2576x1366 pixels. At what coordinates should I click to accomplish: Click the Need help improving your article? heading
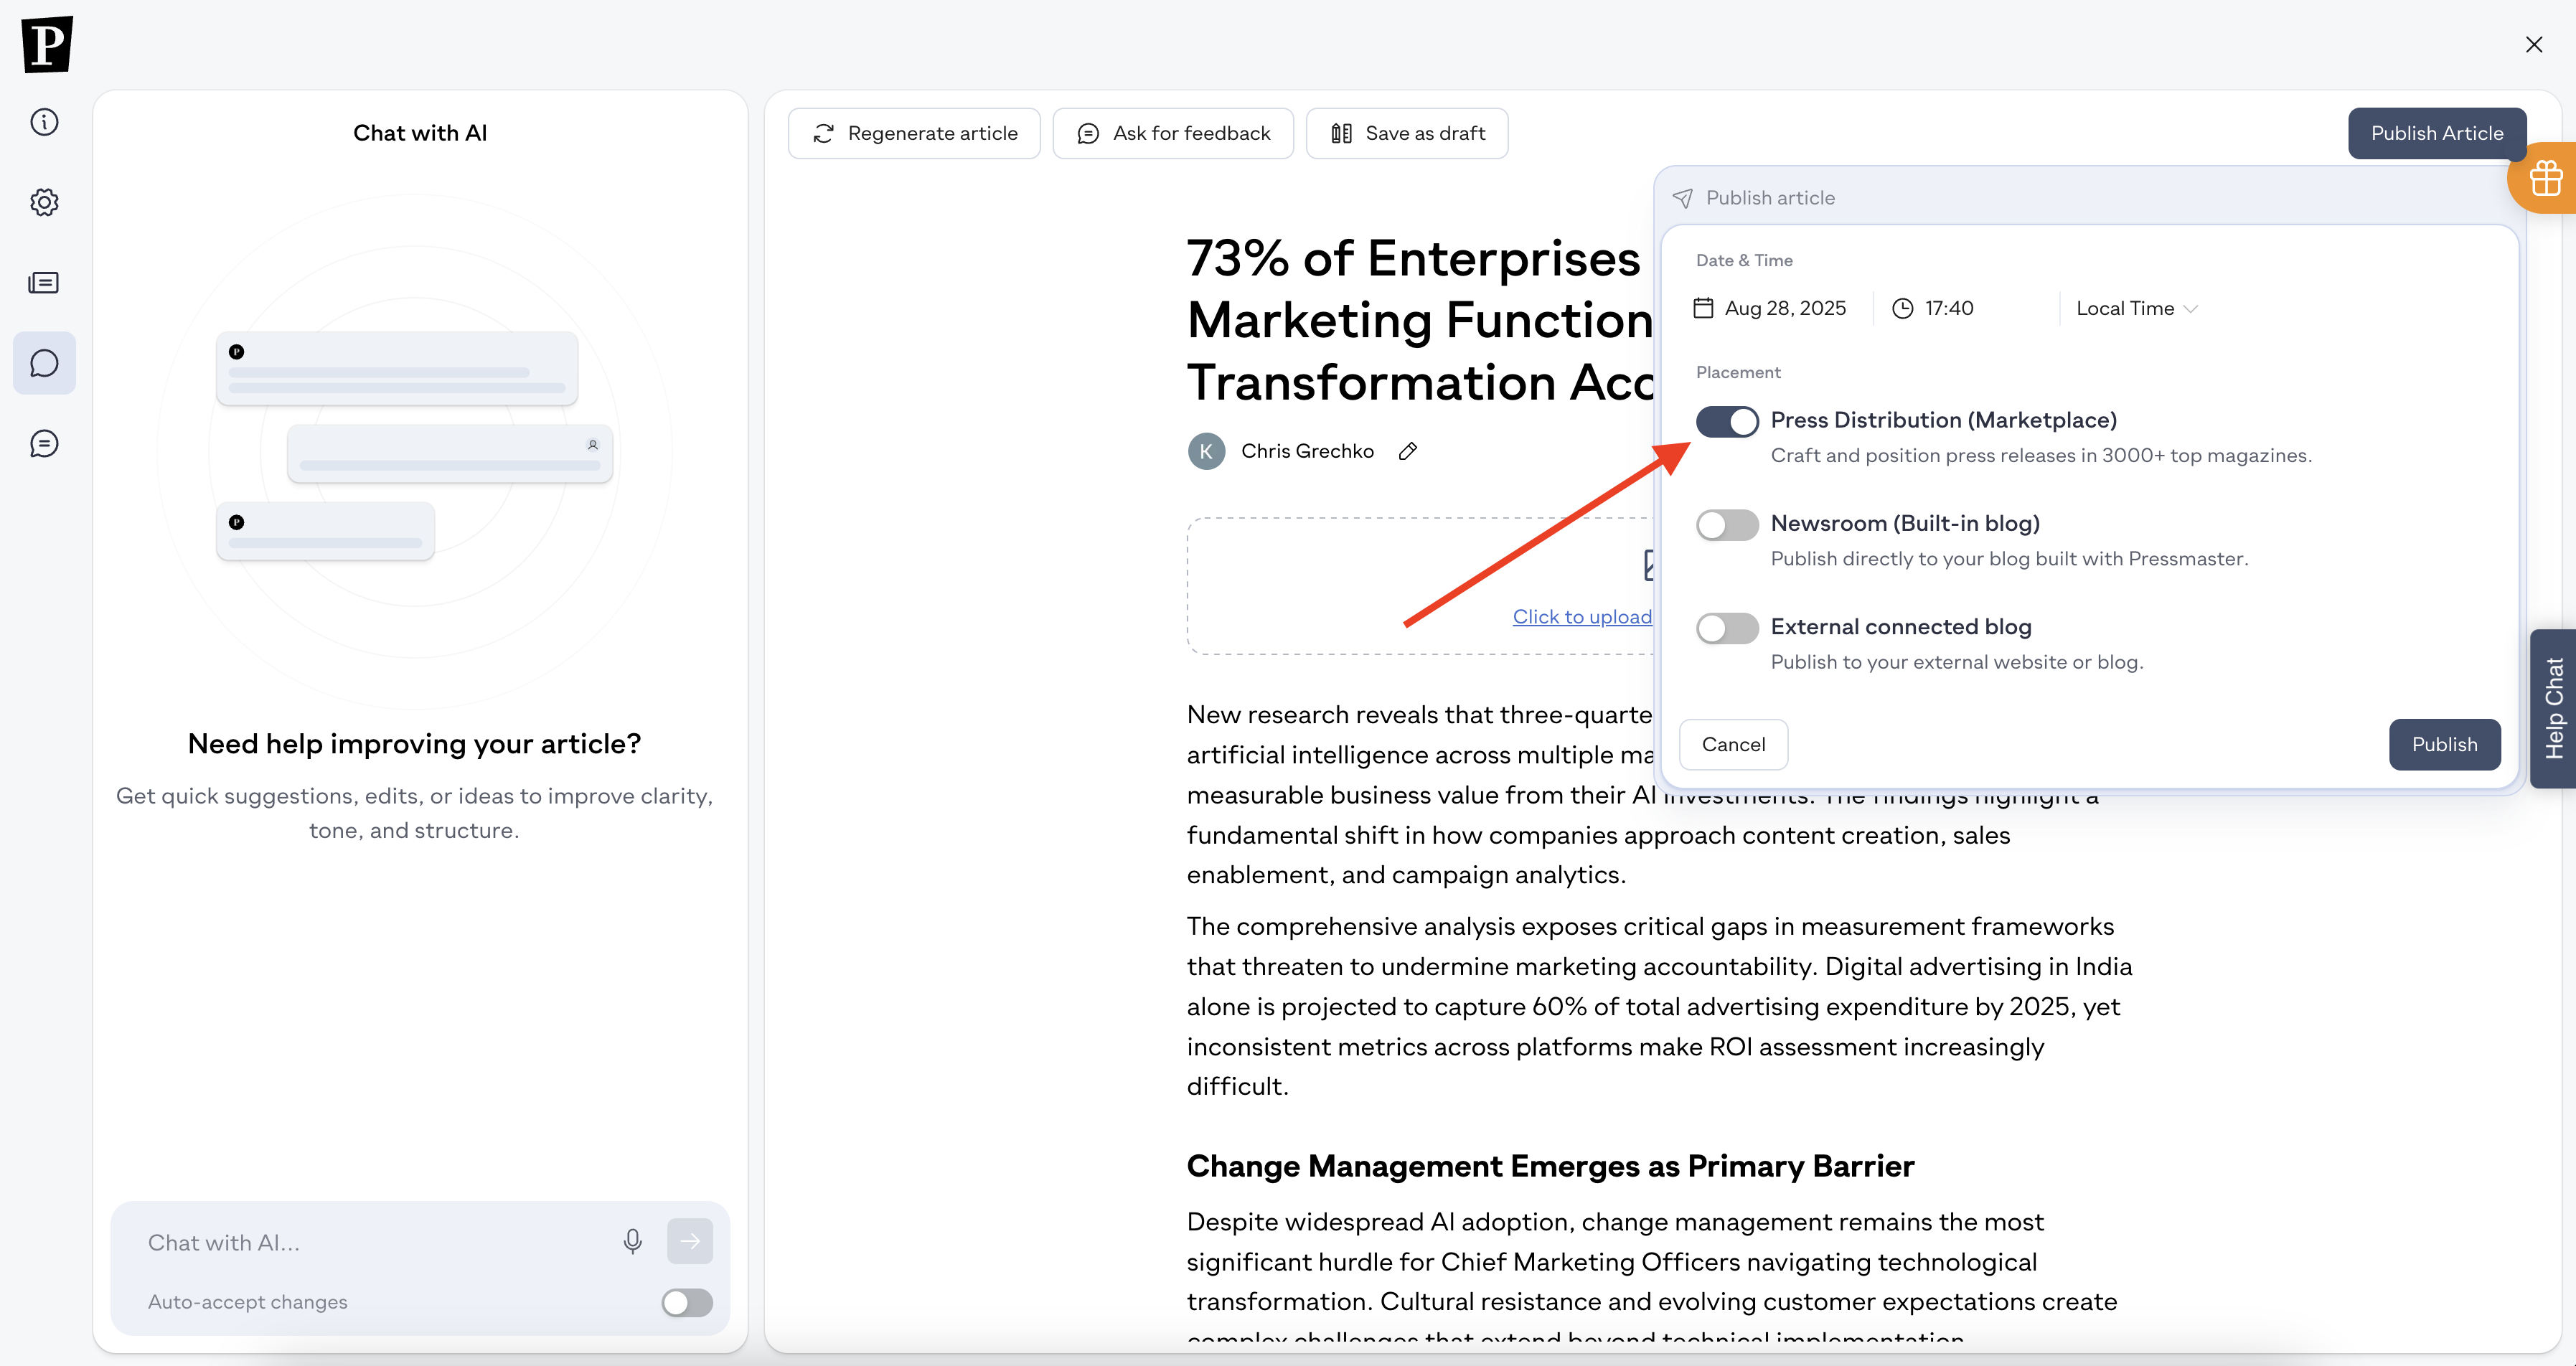pyautogui.click(x=414, y=744)
